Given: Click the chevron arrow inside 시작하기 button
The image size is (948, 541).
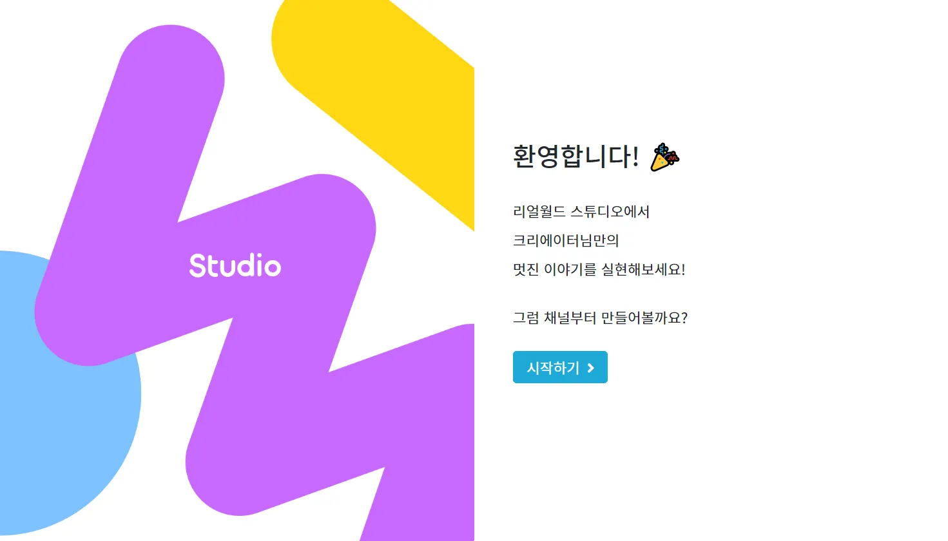Looking at the screenshot, I should point(590,368).
